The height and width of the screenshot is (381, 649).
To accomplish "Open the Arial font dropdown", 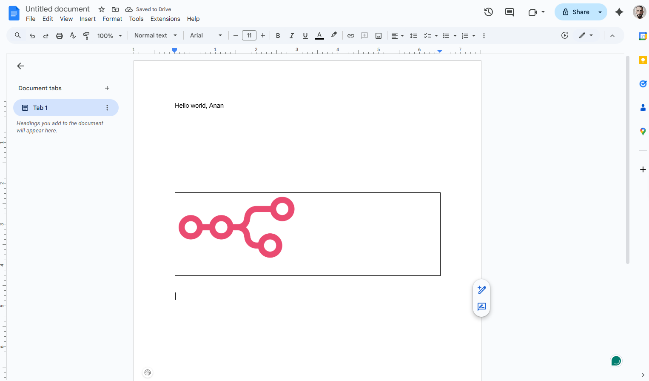I will click(206, 36).
